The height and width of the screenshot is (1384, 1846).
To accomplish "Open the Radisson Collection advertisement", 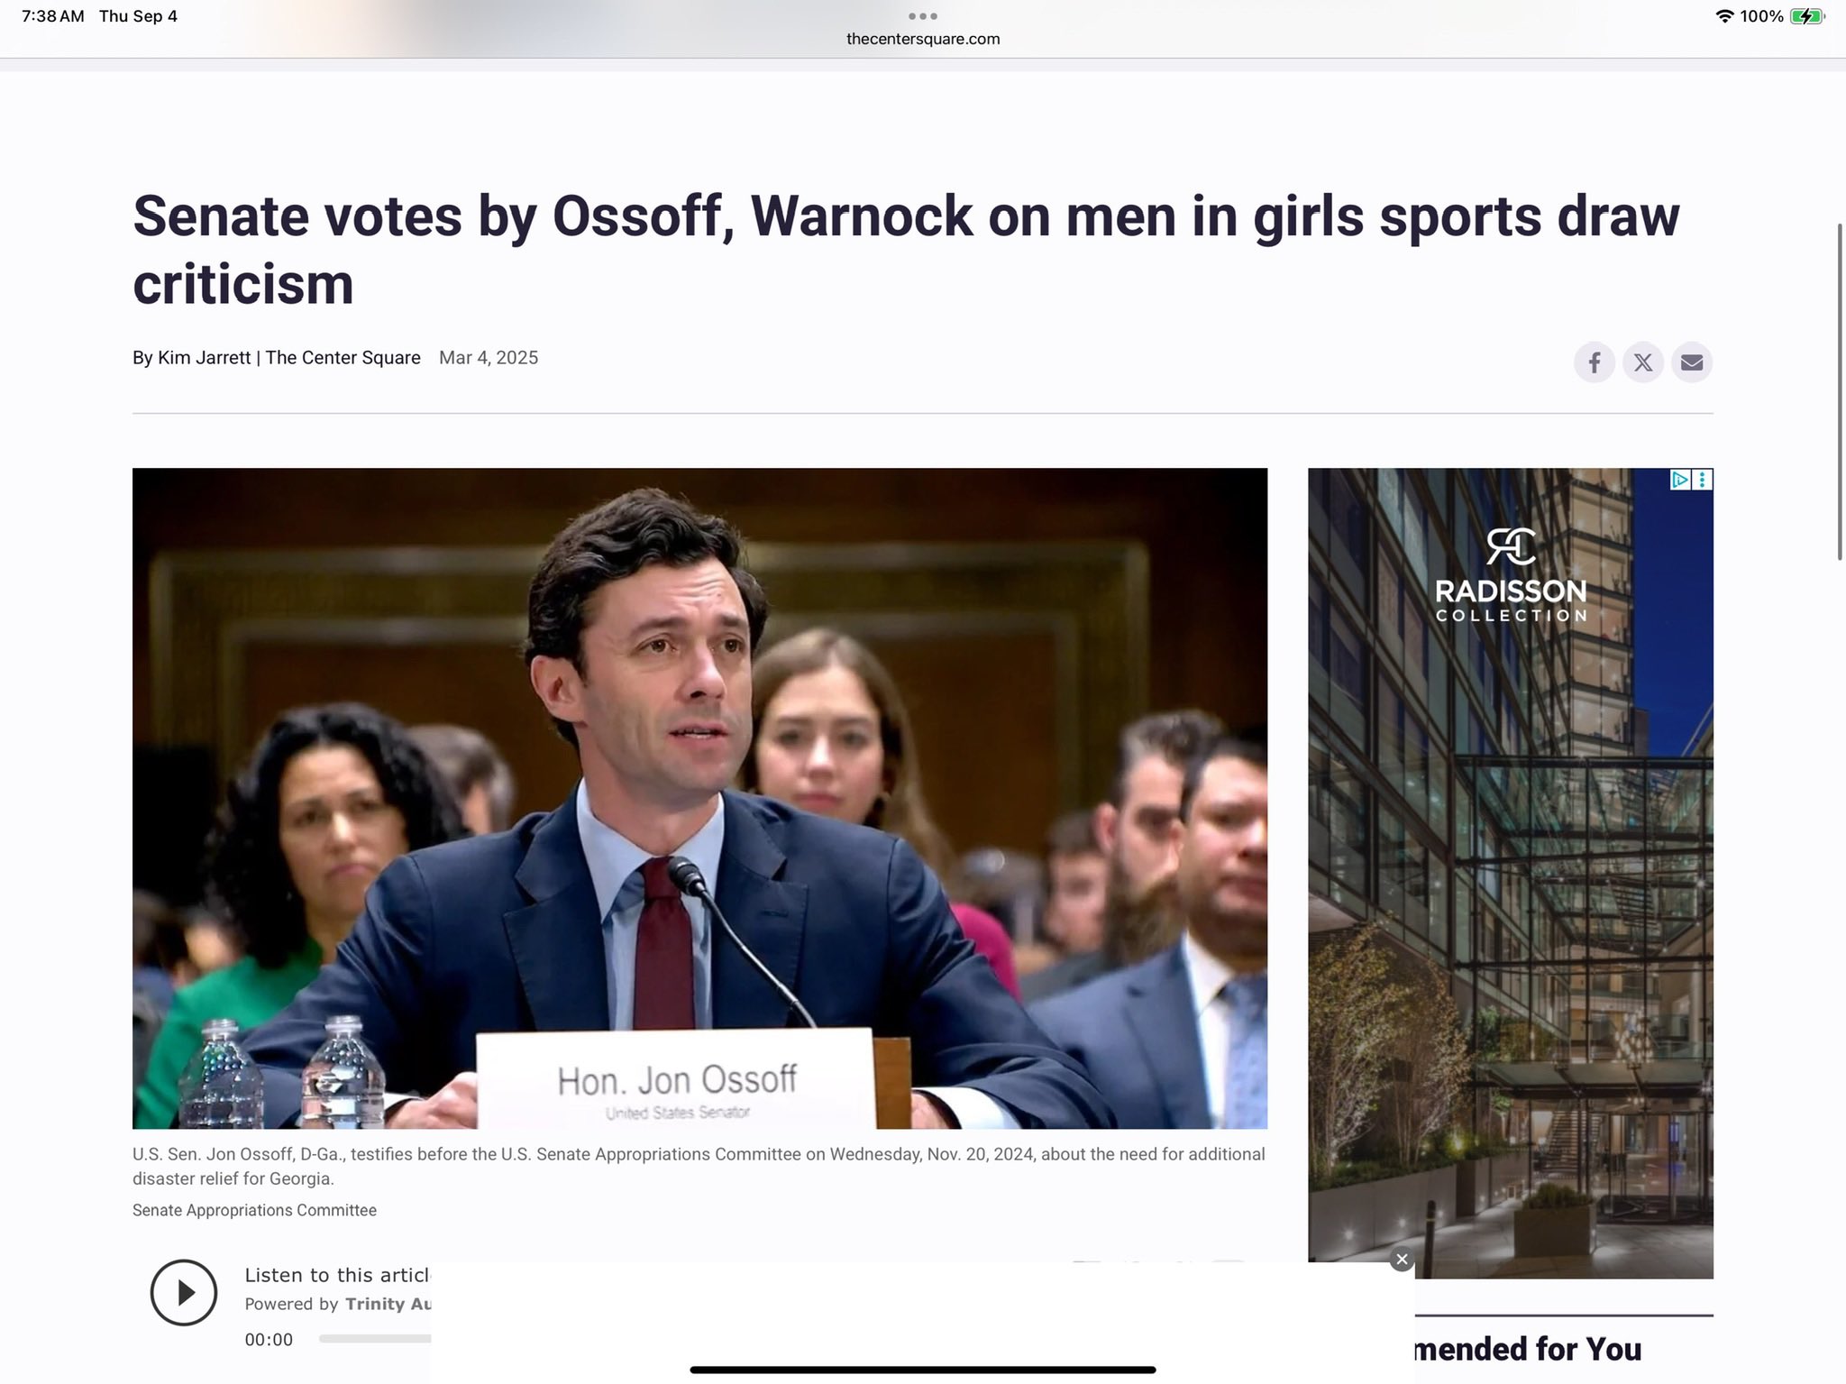I will click(1510, 902).
